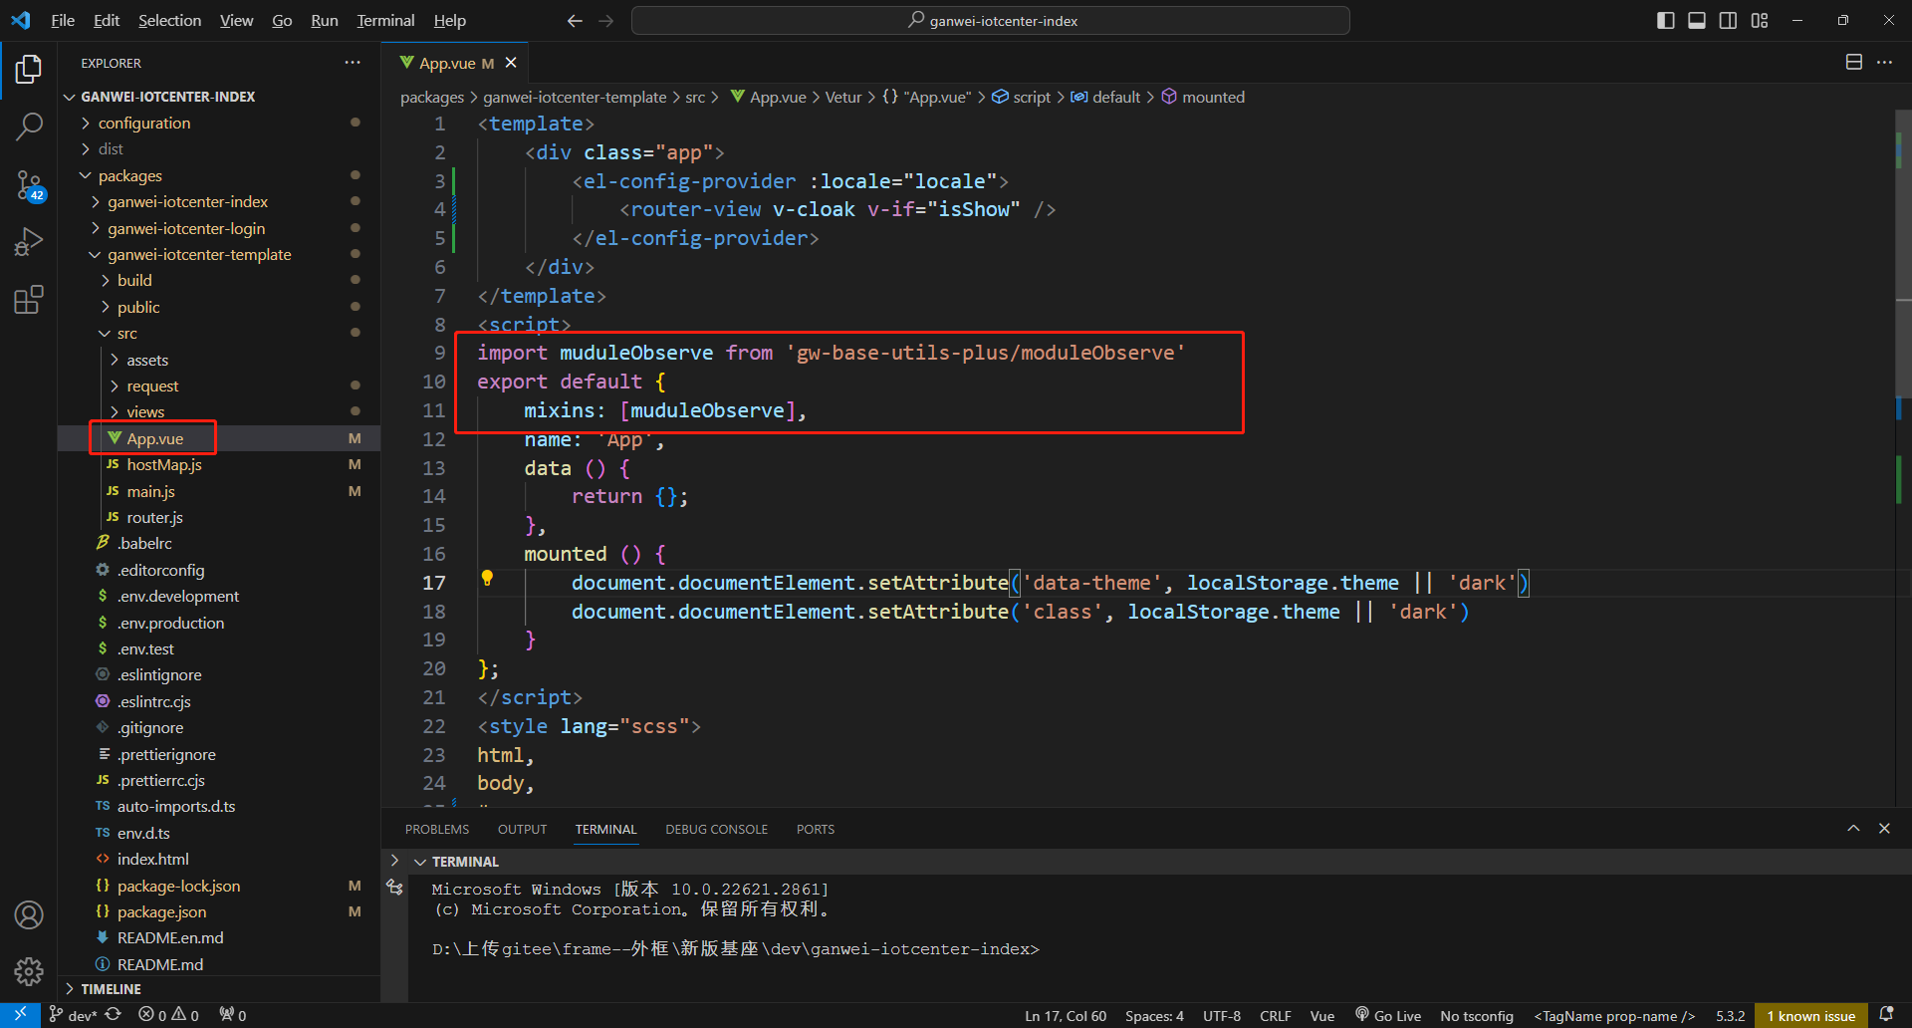Switch to the PROBLEMS panel tab
The height and width of the screenshot is (1028, 1912).
click(436, 829)
